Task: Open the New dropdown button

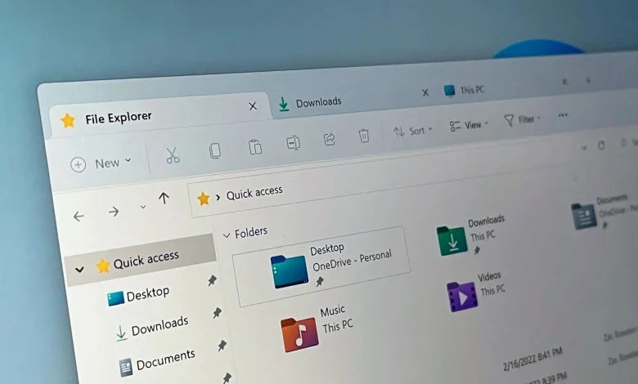Action: click(x=101, y=163)
